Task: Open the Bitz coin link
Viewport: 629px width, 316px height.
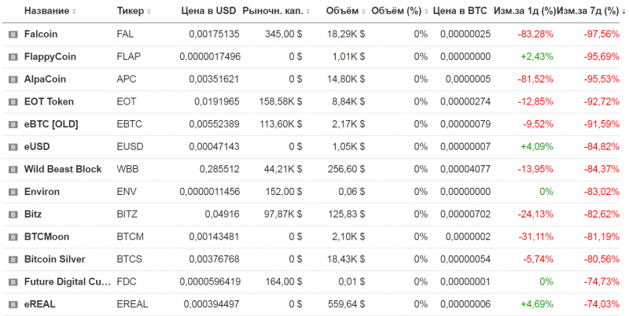Action: click(x=34, y=214)
